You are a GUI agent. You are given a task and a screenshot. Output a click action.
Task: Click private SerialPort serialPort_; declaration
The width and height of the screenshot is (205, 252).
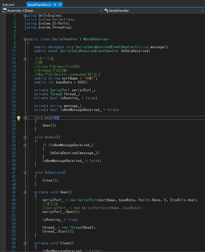65,90
